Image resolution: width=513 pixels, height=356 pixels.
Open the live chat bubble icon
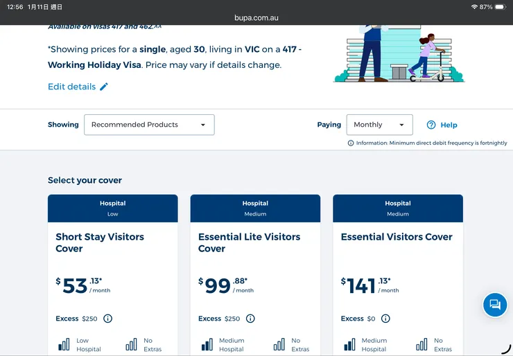tap(495, 304)
